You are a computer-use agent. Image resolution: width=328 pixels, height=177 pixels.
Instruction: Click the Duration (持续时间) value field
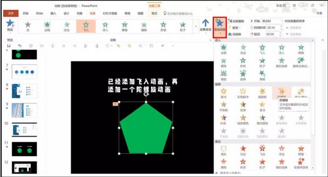pyautogui.click(x=273, y=28)
